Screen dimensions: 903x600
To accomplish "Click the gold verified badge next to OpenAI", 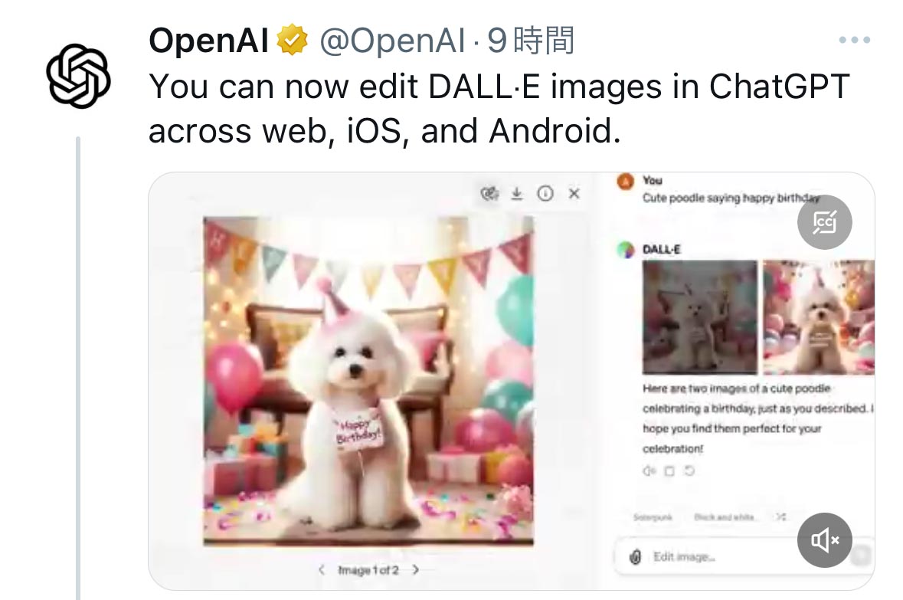I will click(x=293, y=40).
